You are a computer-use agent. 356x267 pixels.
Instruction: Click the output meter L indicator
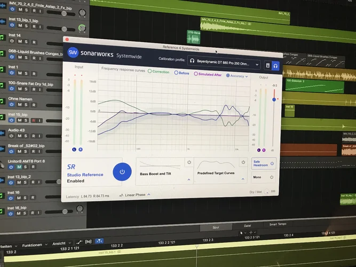click(259, 150)
